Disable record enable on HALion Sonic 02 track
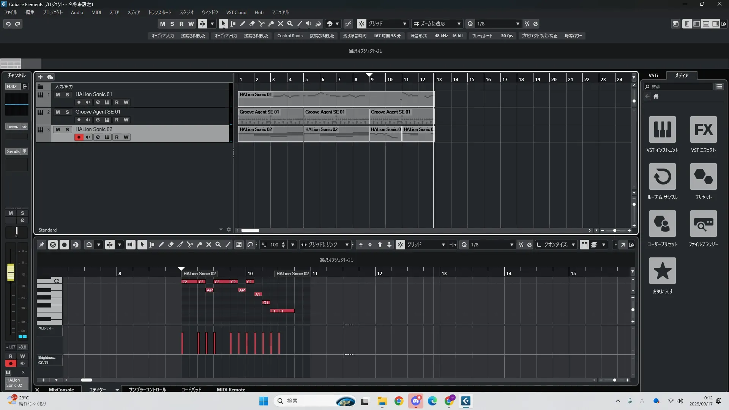Image resolution: width=729 pixels, height=410 pixels. point(79,137)
